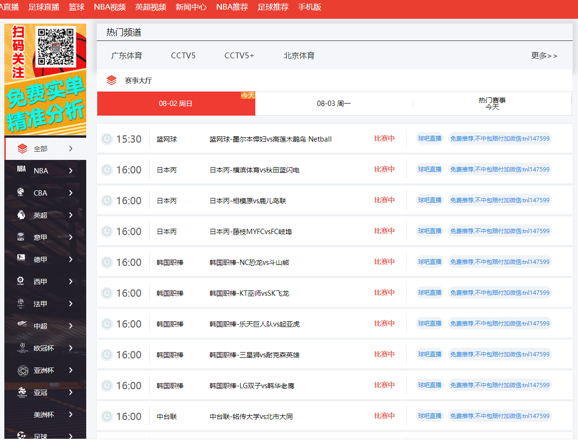Open the 北京体育 channel link
Screen dimensions: 578x446
tap(299, 56)
